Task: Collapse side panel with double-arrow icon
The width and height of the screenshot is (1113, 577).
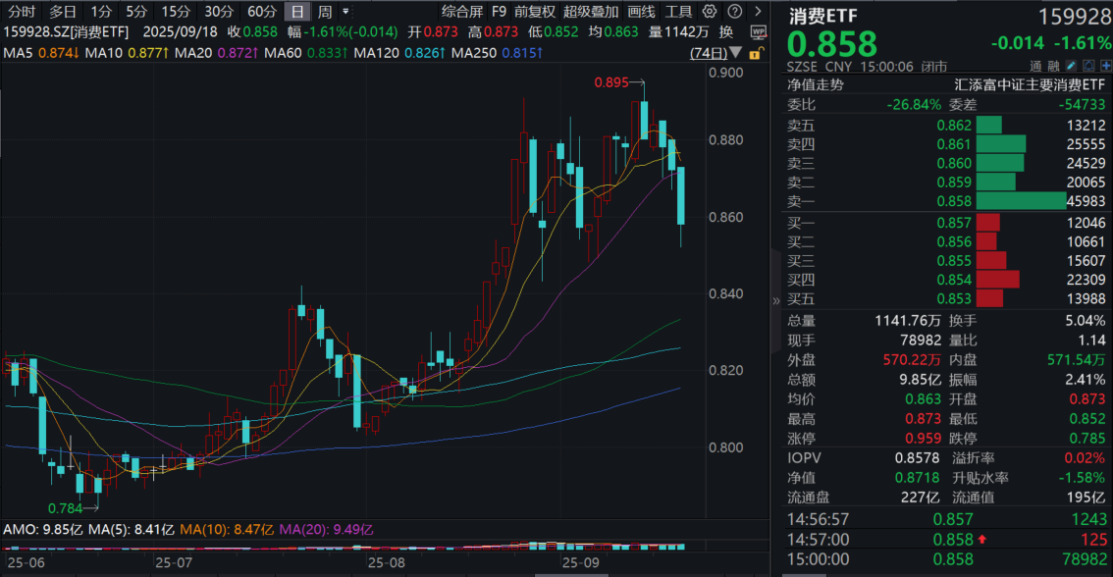Action: (x=777, y=300)
